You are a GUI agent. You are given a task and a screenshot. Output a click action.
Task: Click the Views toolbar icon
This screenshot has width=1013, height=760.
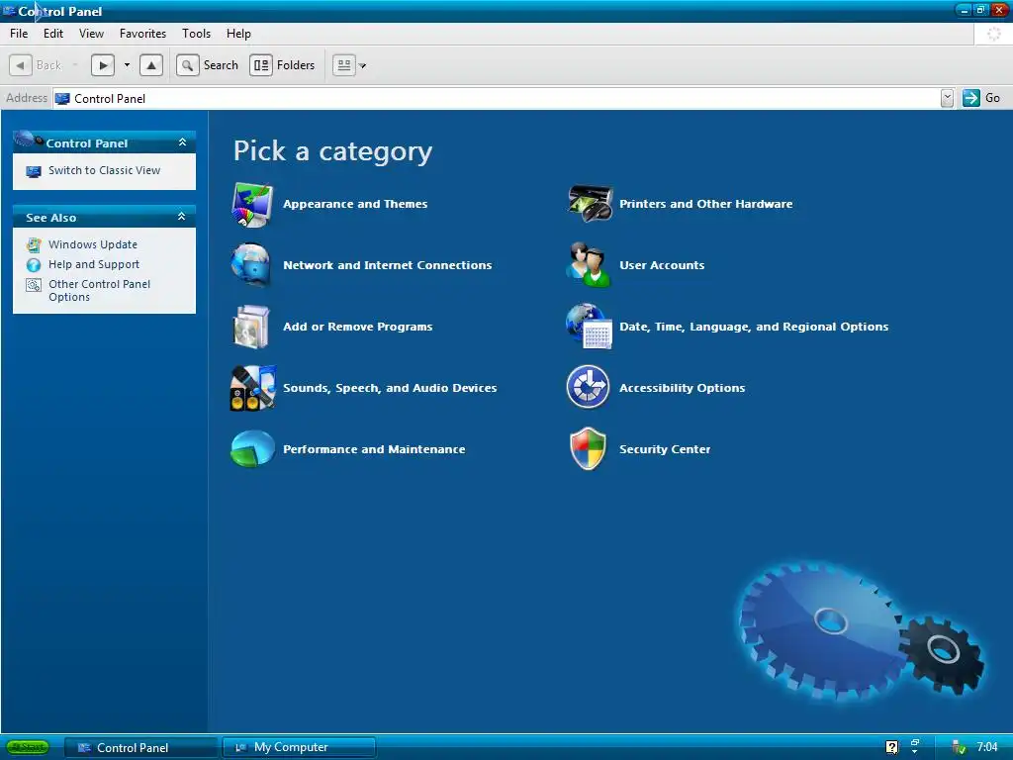[344, 65]
